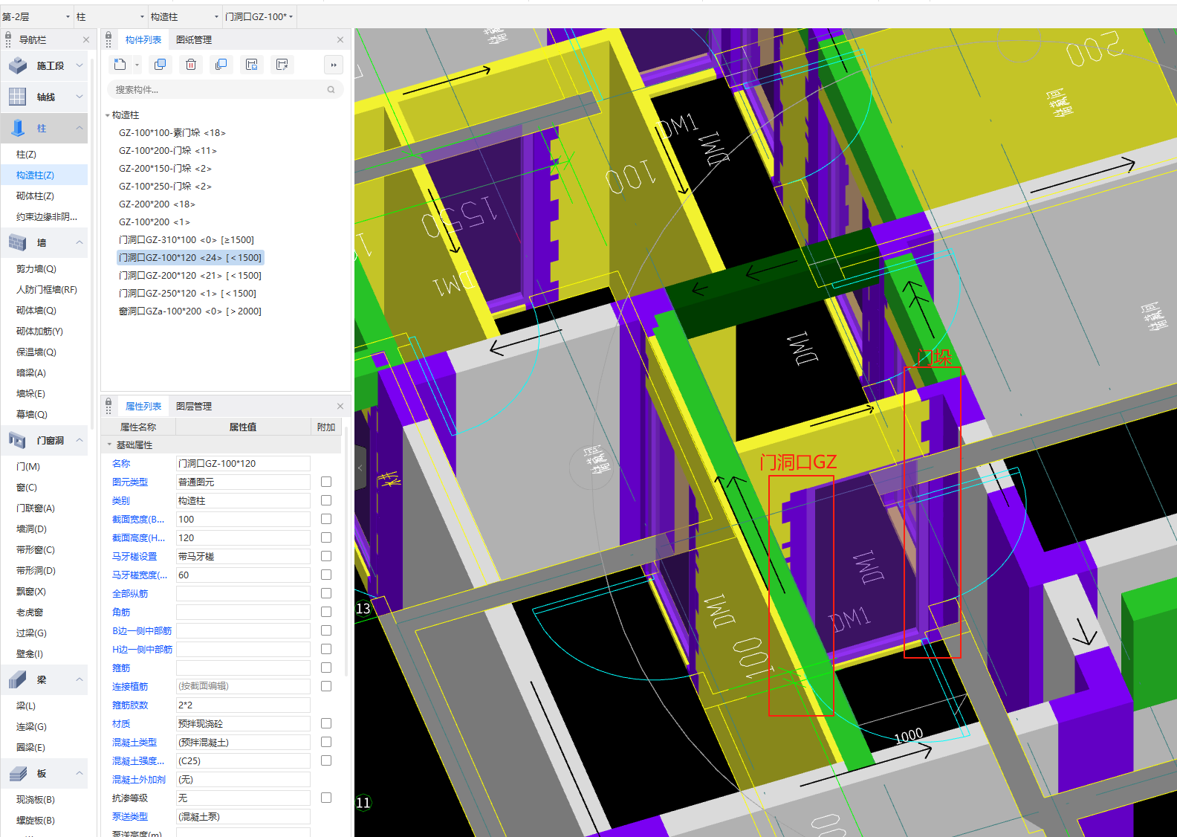Expand the 施工段 section chevron

(x=79, y=65)
